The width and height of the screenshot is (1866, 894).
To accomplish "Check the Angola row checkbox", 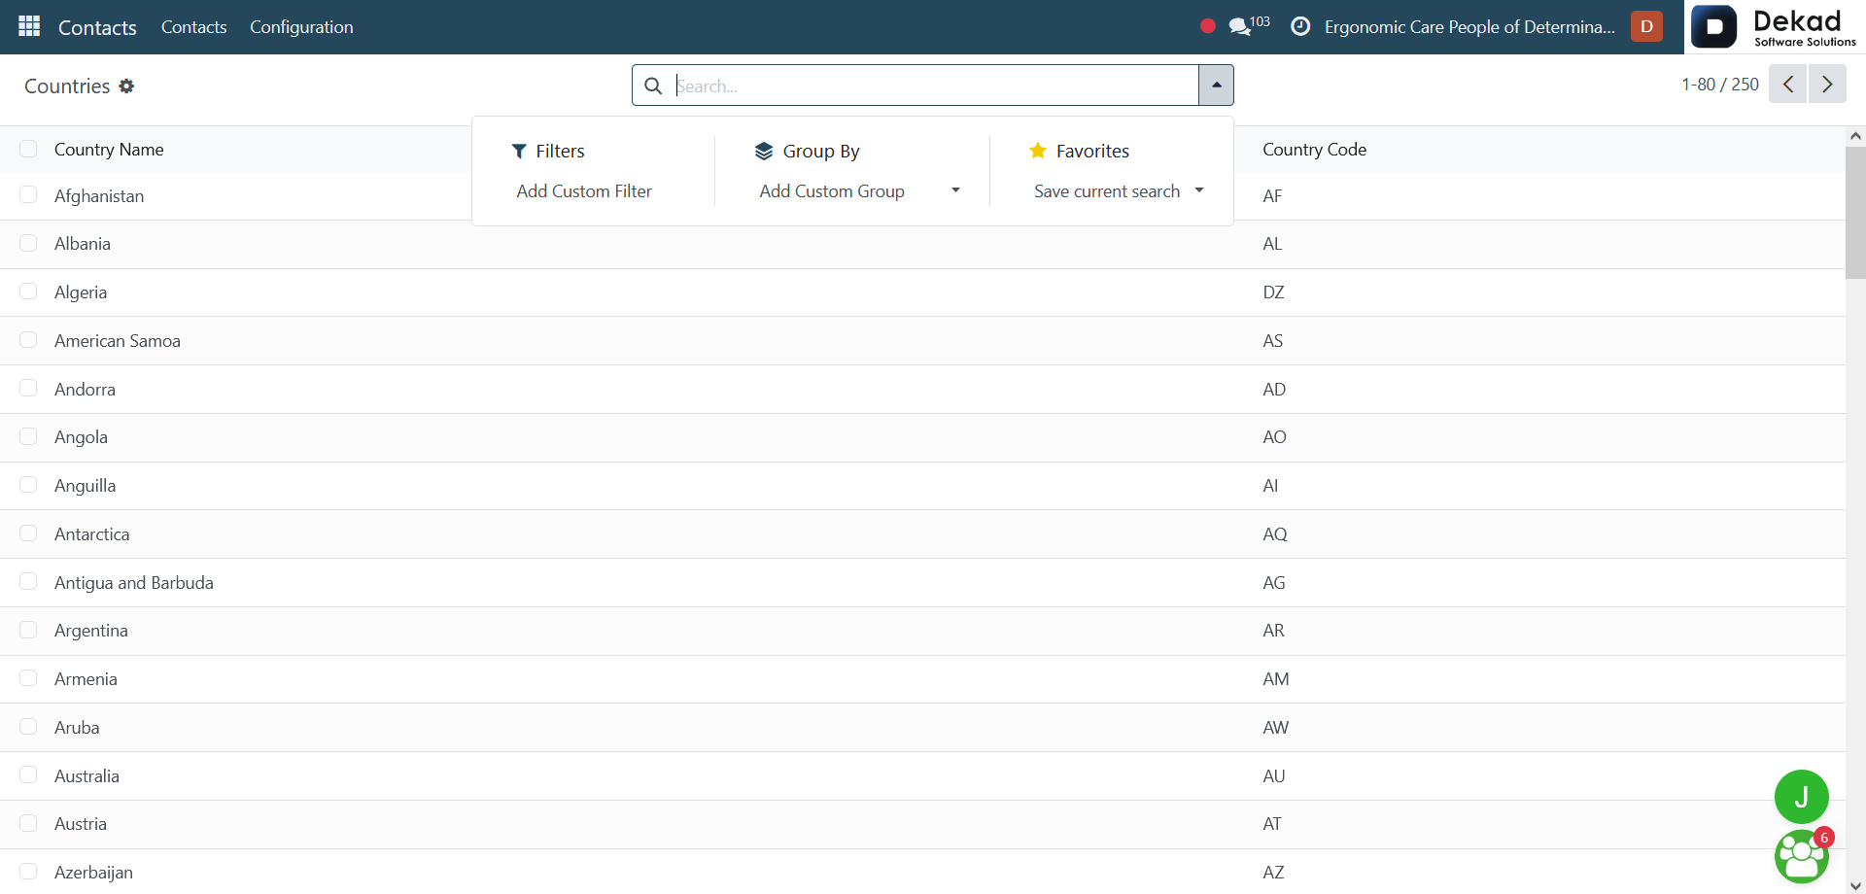I will click(x=28, y=436).
